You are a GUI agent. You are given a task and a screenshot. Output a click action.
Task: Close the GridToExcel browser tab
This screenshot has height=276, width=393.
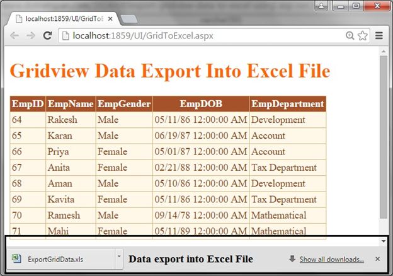[110, 19]
